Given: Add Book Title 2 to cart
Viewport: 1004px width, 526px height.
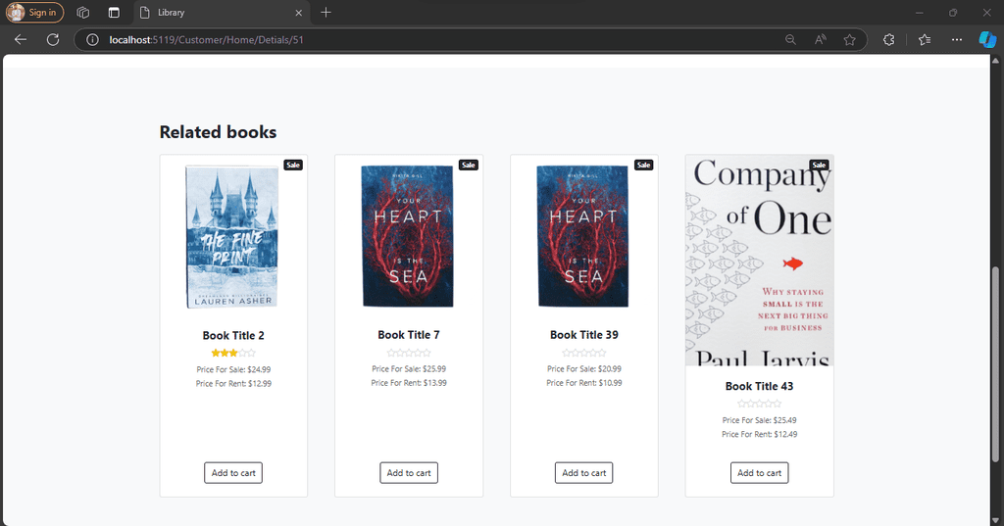Looking at the screenshot, I should [233, 473].
